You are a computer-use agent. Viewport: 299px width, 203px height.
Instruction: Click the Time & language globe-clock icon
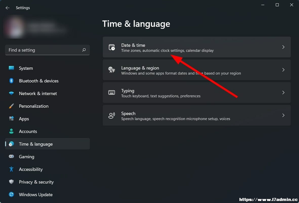pyautogui.click(x=11, y=144)
